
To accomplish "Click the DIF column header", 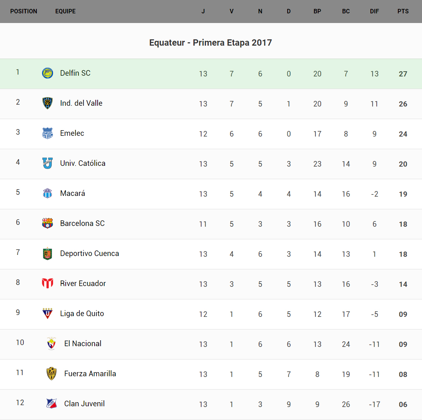I will [x=374, y=12].
